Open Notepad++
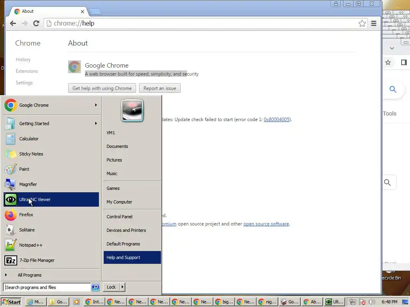 pyautogui.click(x=51, y=245)
